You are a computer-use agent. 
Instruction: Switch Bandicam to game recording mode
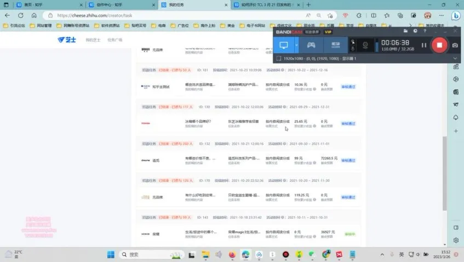pyautogui.click(x=311, y=44)
